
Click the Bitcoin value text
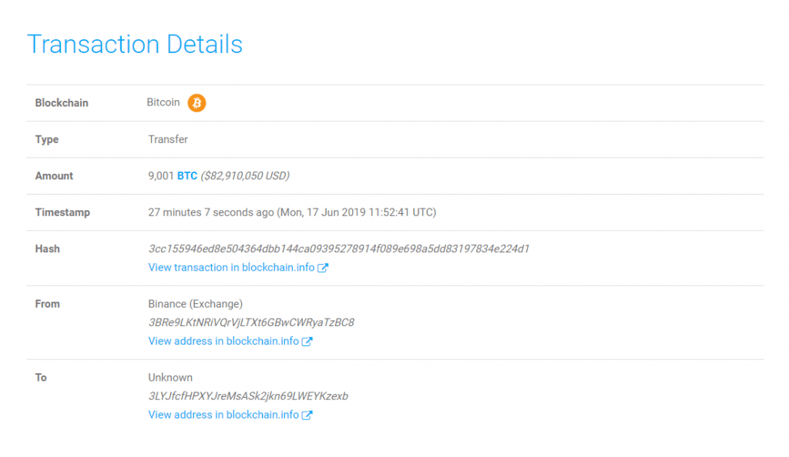click(x=163, y=102)
